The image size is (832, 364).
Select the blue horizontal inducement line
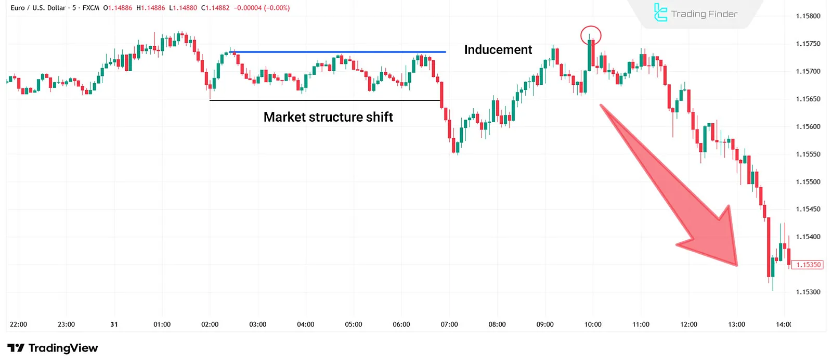pyautogui.click(x=338, y=52)
